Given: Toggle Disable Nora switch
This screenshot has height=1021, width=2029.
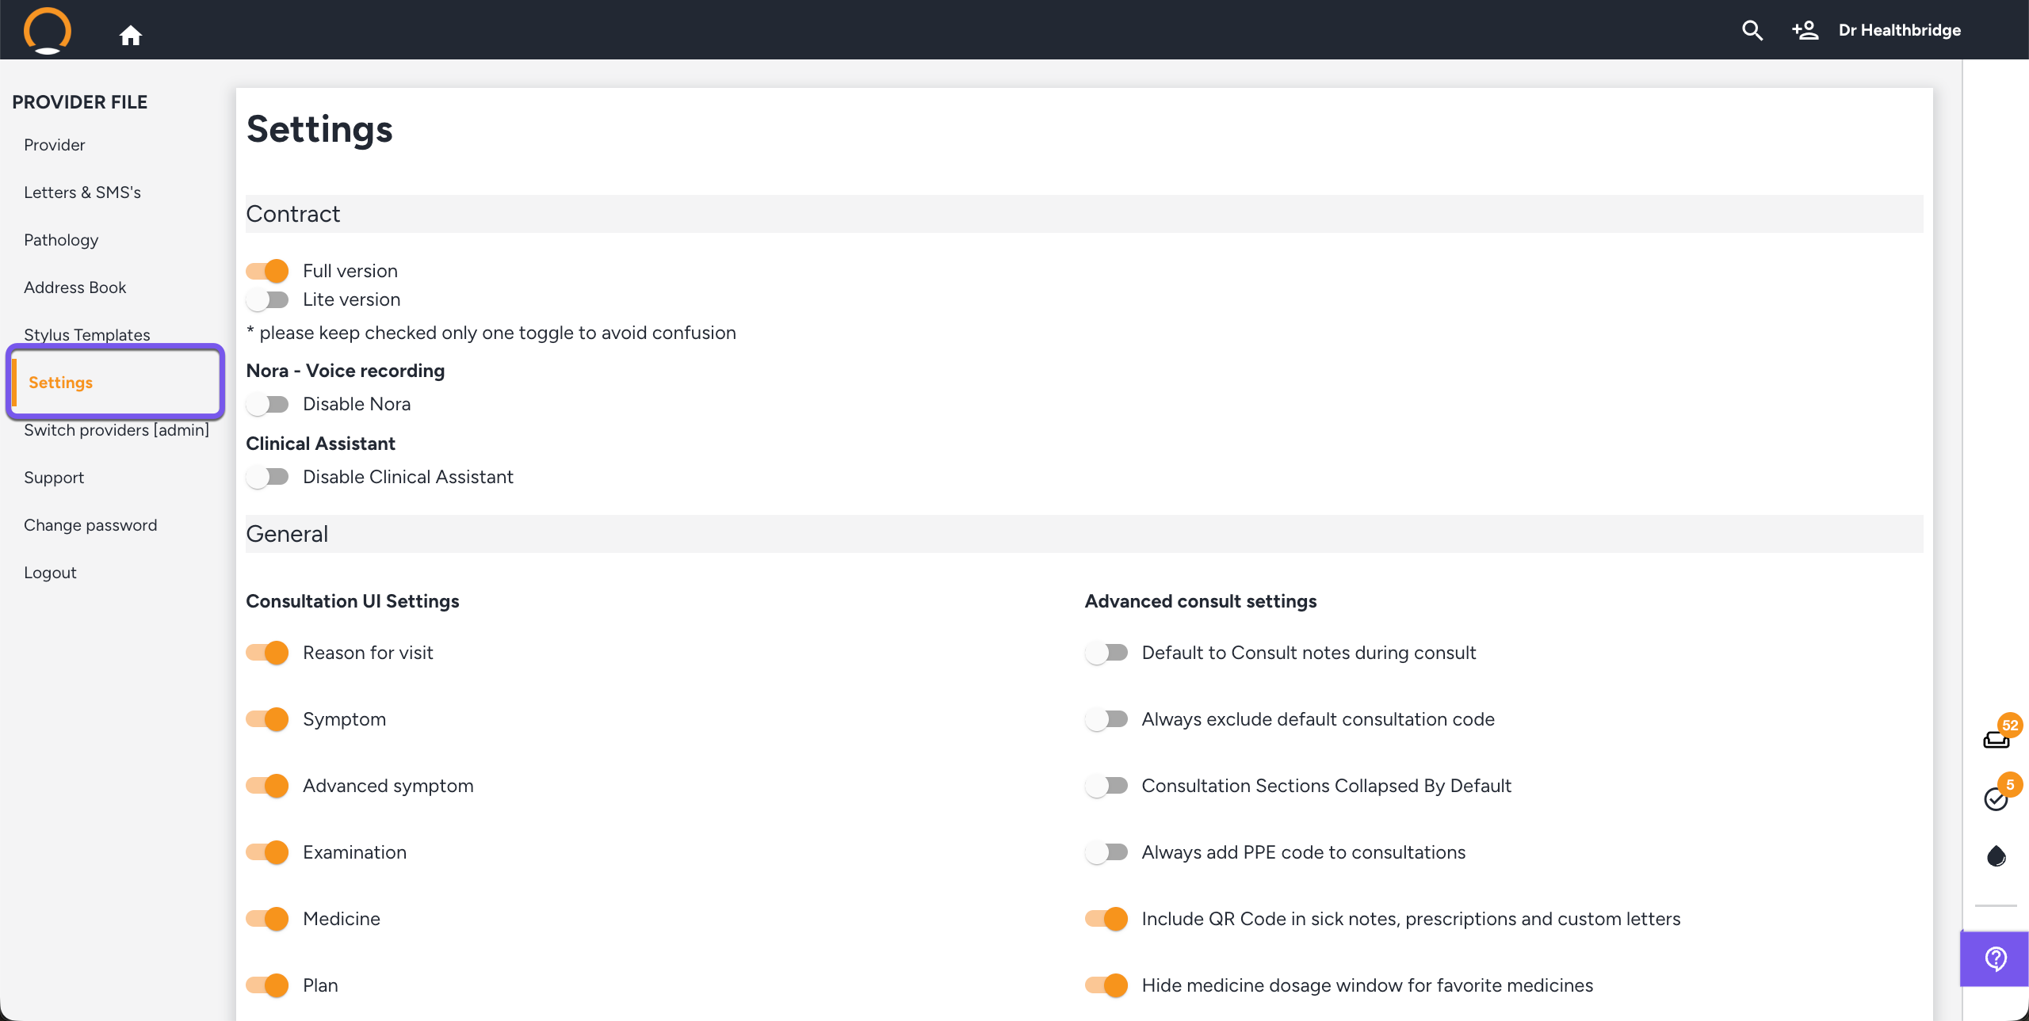Looking at the screenshot, I should click(267, 405).
